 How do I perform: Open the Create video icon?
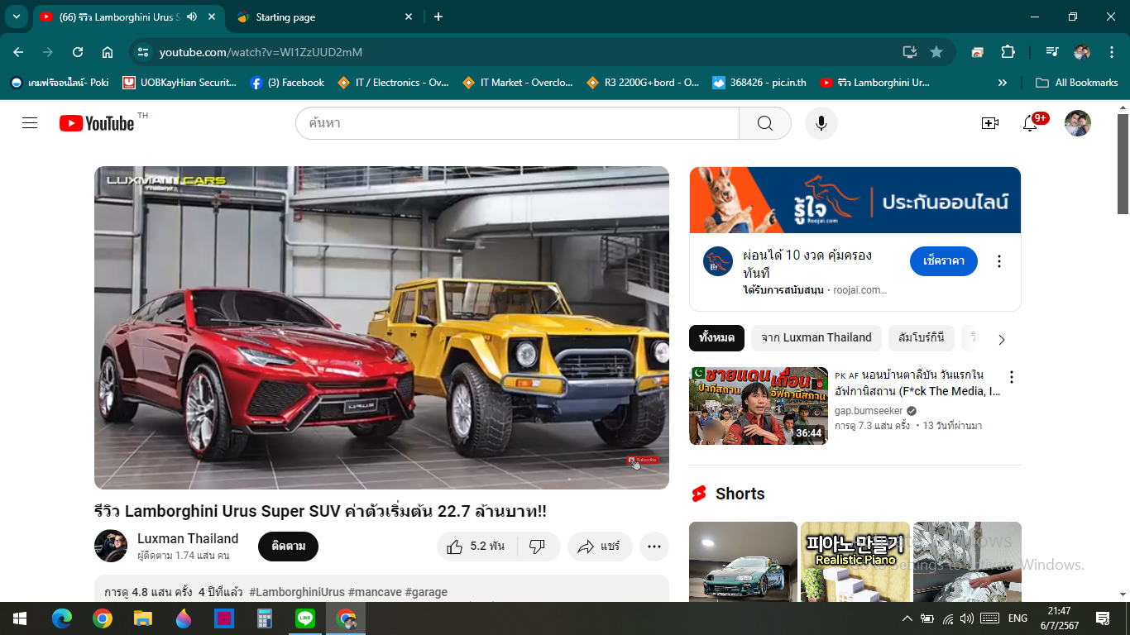(x=990, y=123)
